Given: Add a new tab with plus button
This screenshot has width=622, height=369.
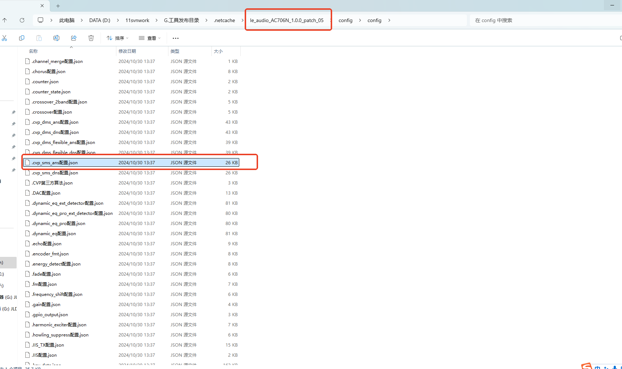Looking at the screenshot, I should click(58, 6).
